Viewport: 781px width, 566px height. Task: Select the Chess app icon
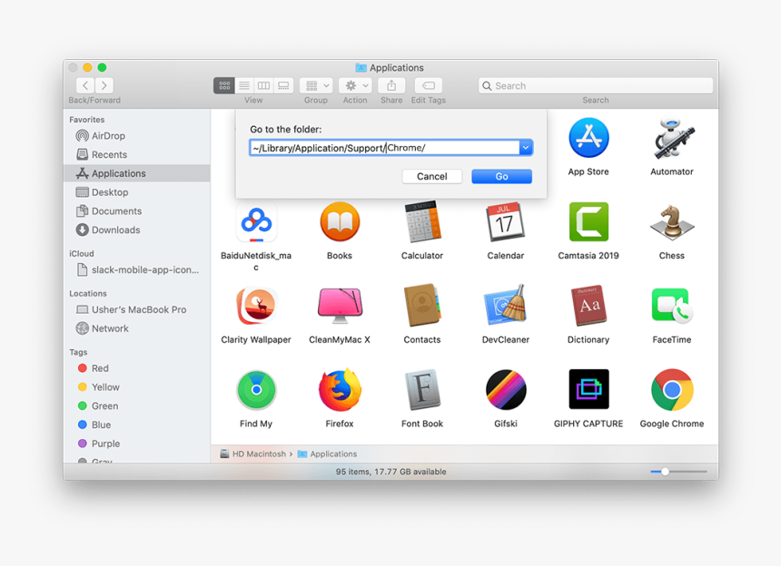[672, 222]
